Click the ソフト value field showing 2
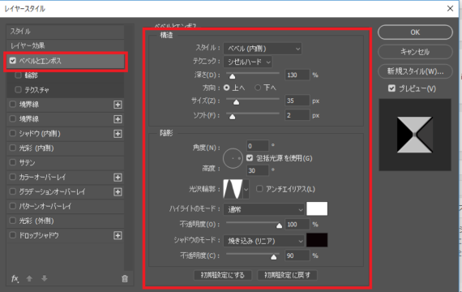462x292 pixels. [x=297, y=115]
